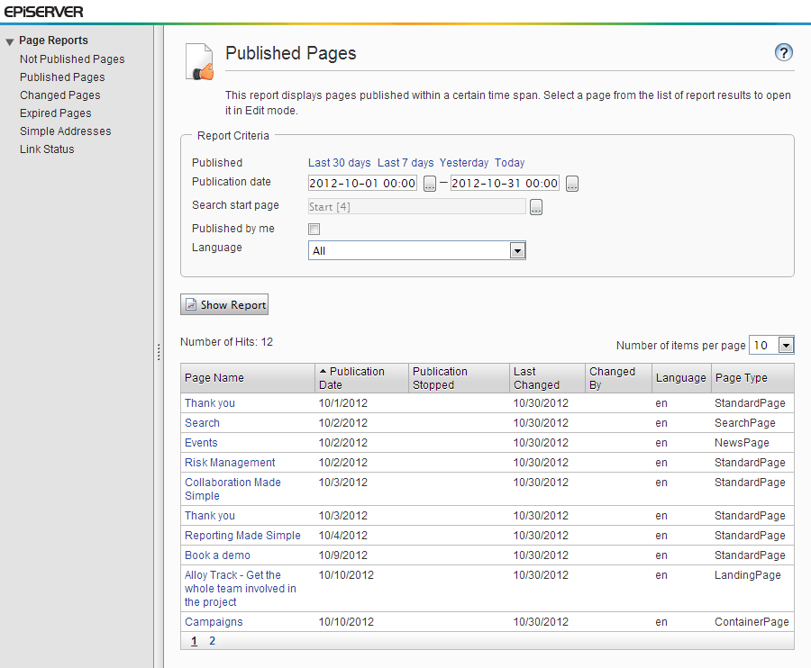
Task: Click the ContainerPage page type cell
Action: coord(752,622)
